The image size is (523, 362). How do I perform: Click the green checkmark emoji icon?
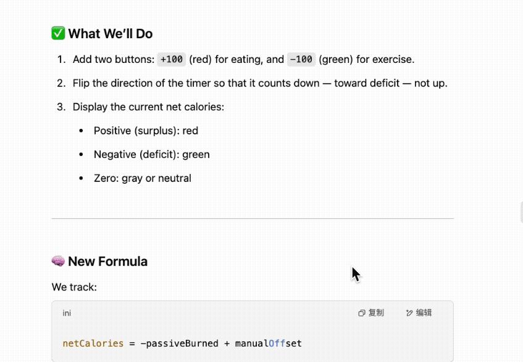[x=58, y=33]
